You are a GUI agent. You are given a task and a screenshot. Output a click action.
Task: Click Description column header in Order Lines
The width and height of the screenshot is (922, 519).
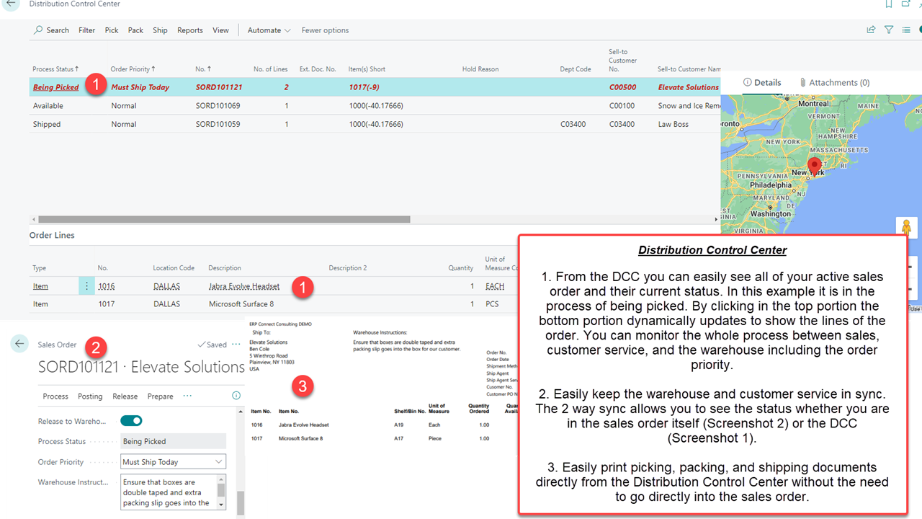225,268
